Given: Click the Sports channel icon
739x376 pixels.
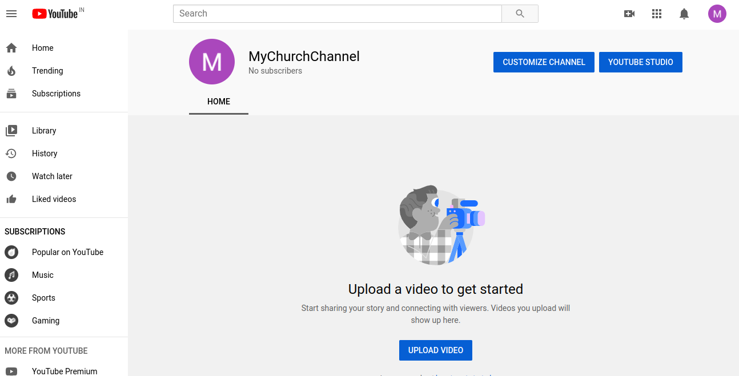Looking at the screenshot, I should pos(11,298).
